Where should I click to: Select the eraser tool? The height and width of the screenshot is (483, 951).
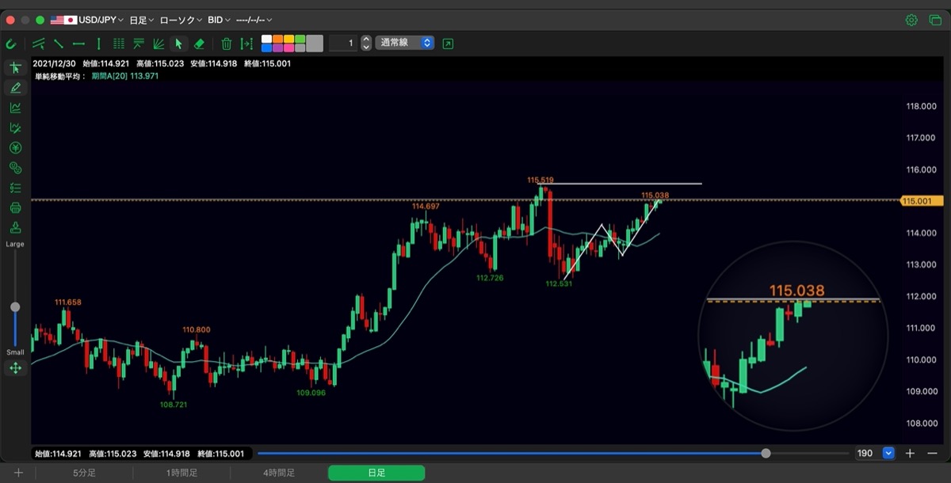coord(199,44)
